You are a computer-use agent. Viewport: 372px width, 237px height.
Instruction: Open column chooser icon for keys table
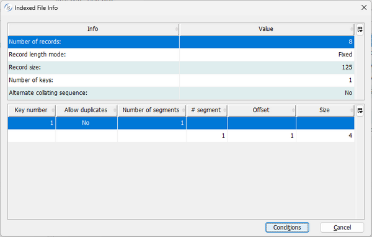360,110
